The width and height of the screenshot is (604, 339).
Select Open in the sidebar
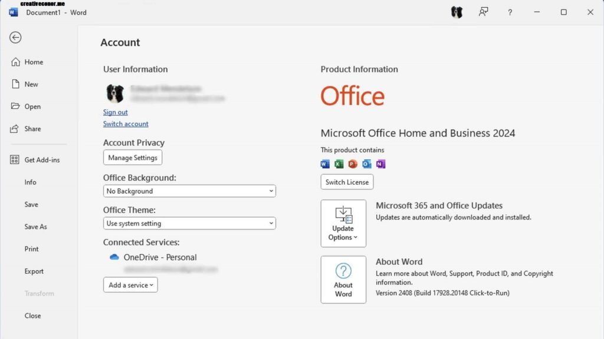(32, 107)
